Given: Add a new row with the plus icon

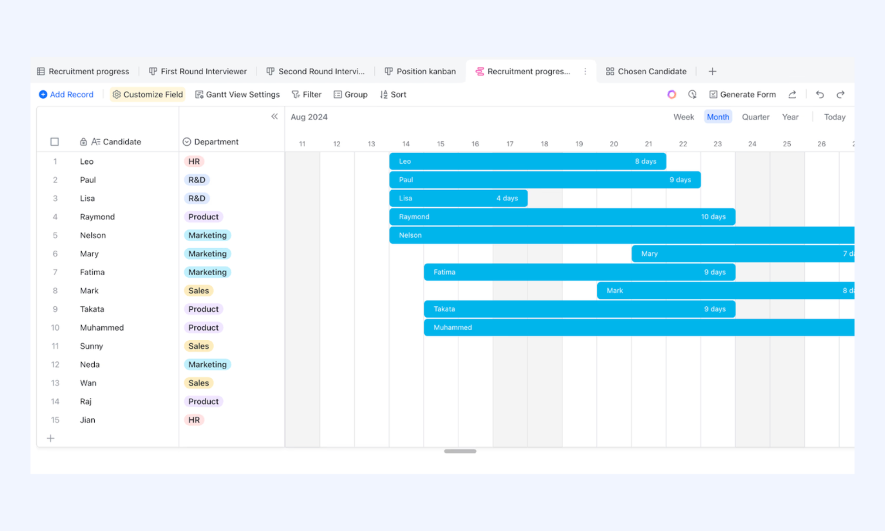Looking at the screenshot, I should pos(51,438).
